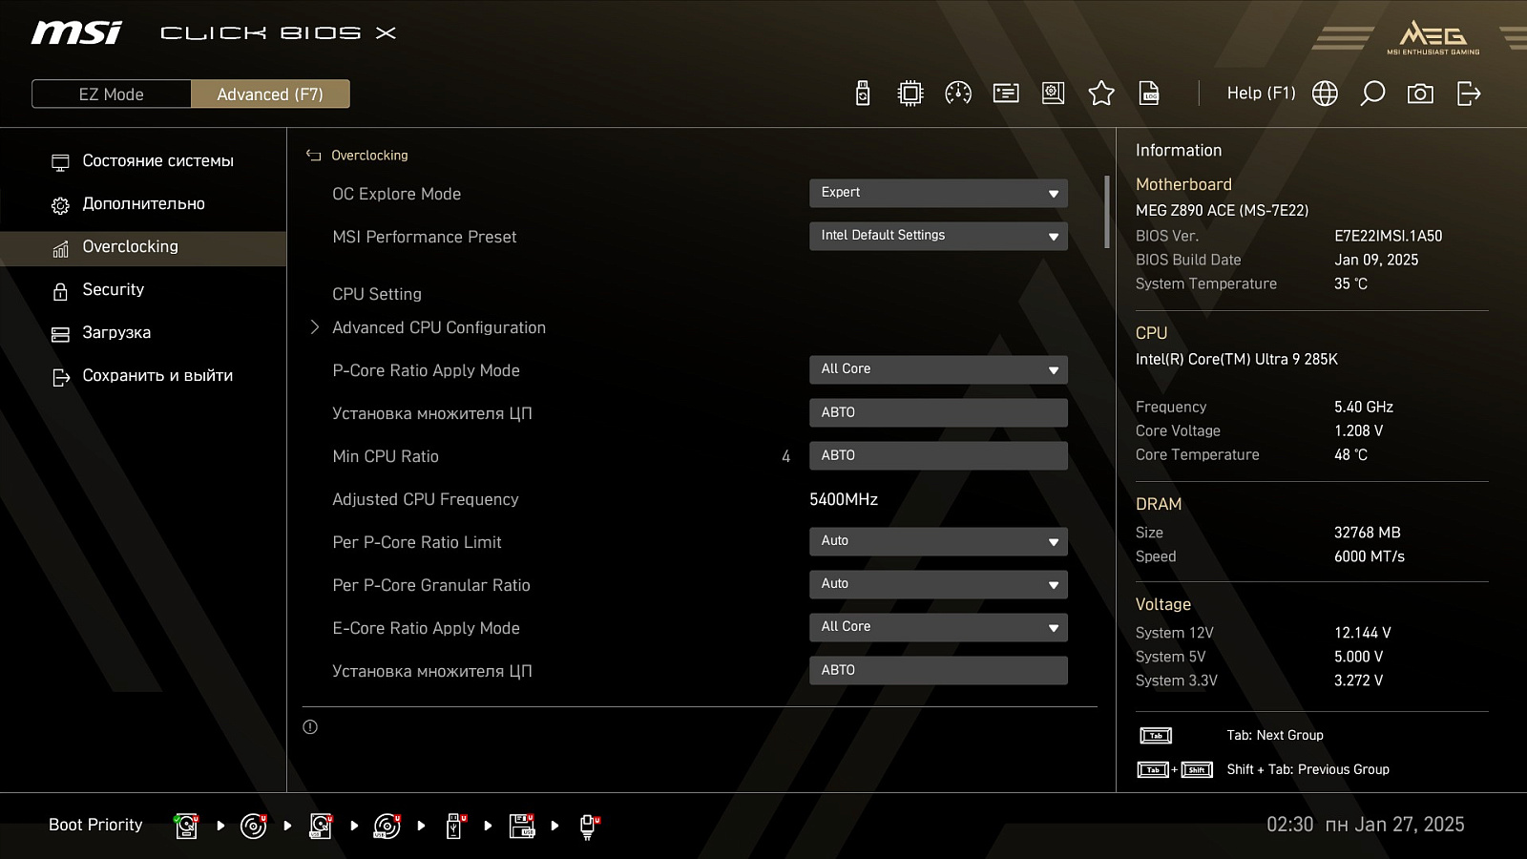Click Help (F1) button
This screenshot has width=1527, height=859.
(x=1261, y=93)
